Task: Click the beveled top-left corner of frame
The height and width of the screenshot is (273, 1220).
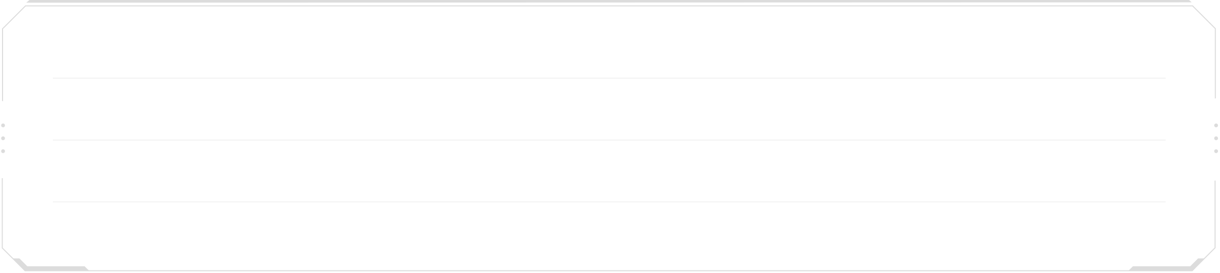Action: click(x=14, y=17)
